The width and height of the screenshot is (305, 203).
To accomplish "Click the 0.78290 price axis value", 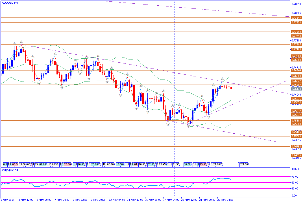I will pyautogui.click(x=297, y=4).
